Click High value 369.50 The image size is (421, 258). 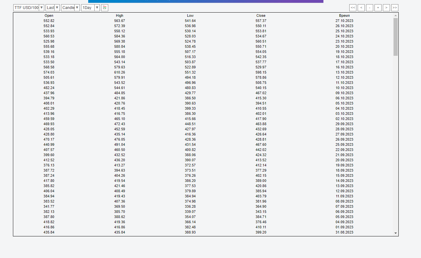click(x=120, y=206)
